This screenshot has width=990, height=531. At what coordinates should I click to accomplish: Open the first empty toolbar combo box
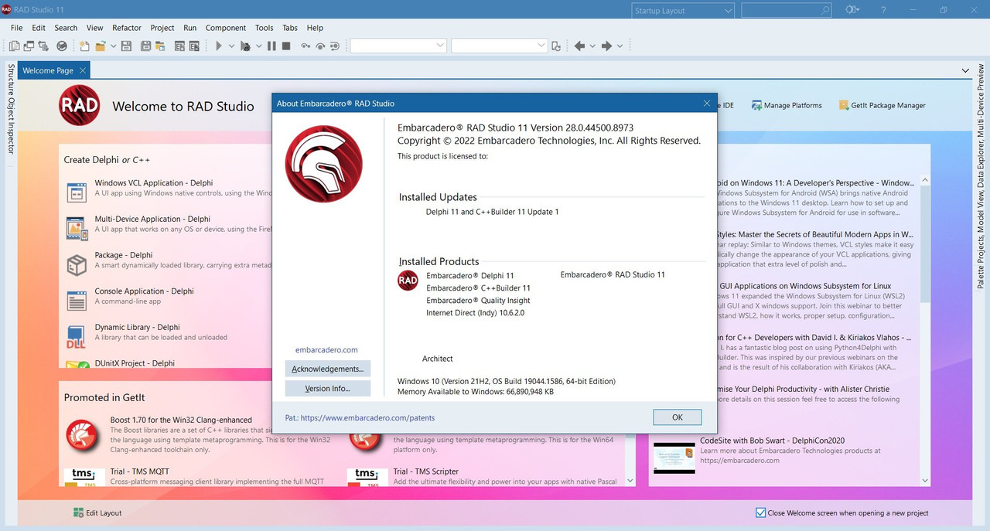pyautogui.click(x=398, y=46)
